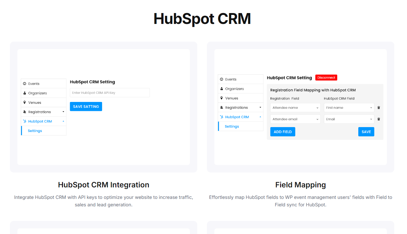Click the SAVE SATTING button
Screen dimensions: 407x234
pyautogui.click(x=86, y=107)
